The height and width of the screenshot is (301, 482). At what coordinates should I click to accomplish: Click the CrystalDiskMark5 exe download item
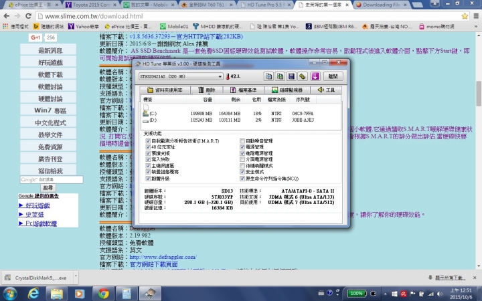coord(37,278)
